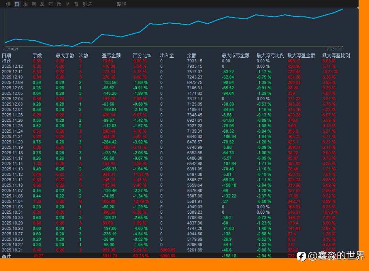Click total percentage 60.23 %
Viewport: 369px width, 271px height.
[x=141, y=256]
